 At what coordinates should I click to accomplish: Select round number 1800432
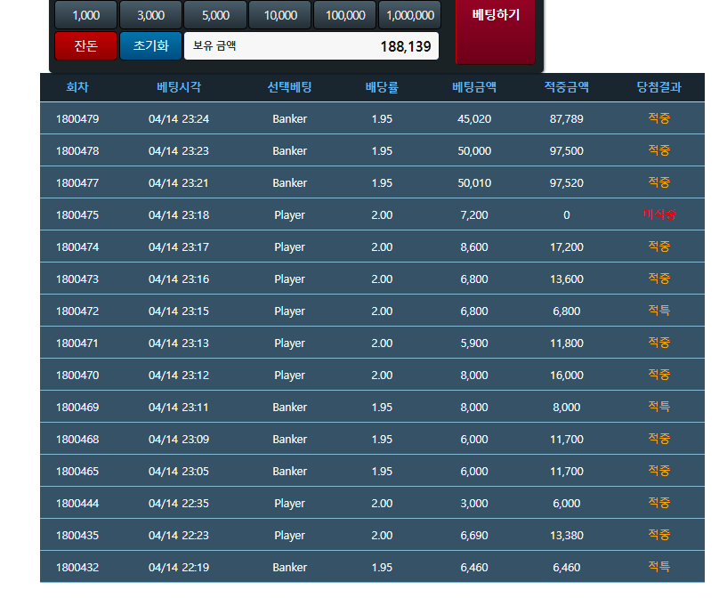click(77, 568)
